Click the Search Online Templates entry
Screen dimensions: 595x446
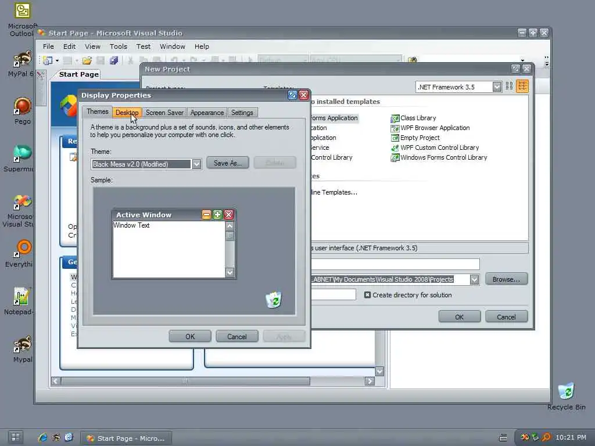[x=334, y=192]
